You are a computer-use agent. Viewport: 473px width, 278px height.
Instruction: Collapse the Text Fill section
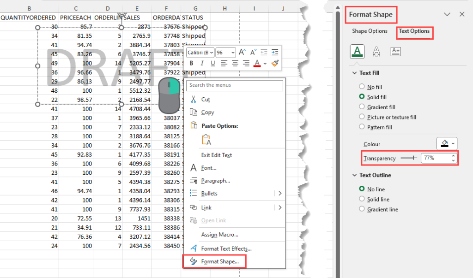tap(354, 73)
